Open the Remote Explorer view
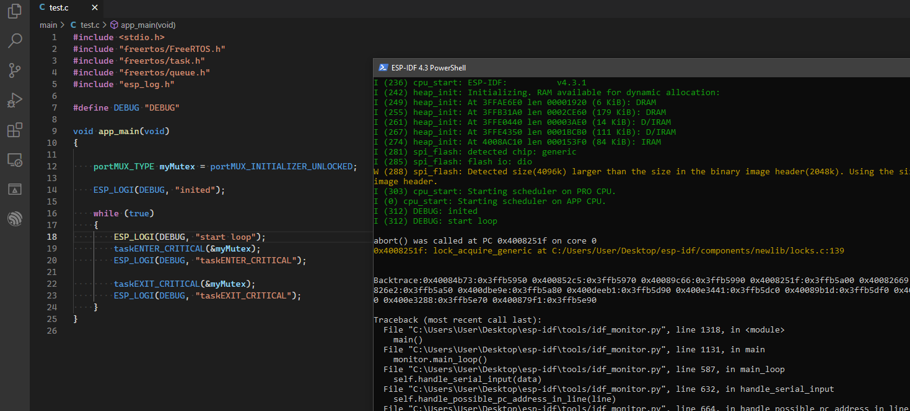Image resolution: width=910 pixels, height=411 pixels. tap(15, 160)
